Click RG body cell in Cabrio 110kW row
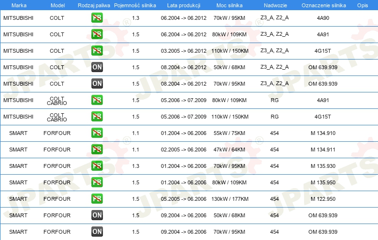Viewport: 378px width, 240px height. tap(275, 117)
